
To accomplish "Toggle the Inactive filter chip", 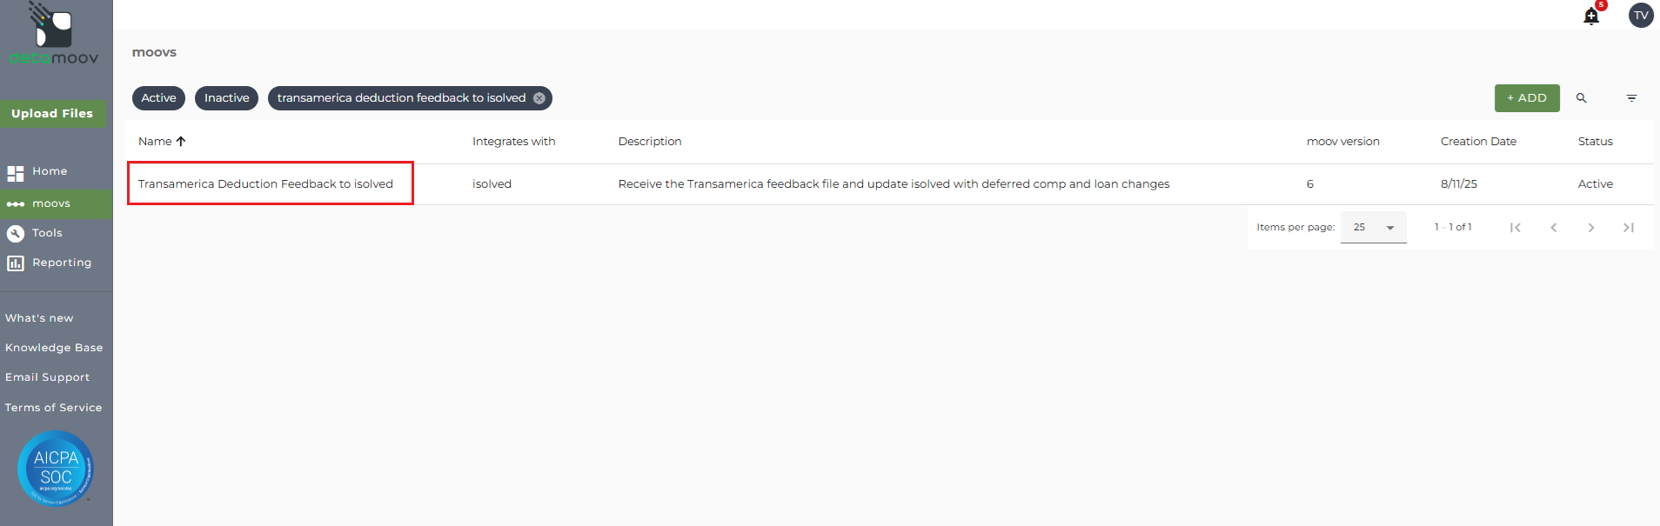I will (226, 98).
